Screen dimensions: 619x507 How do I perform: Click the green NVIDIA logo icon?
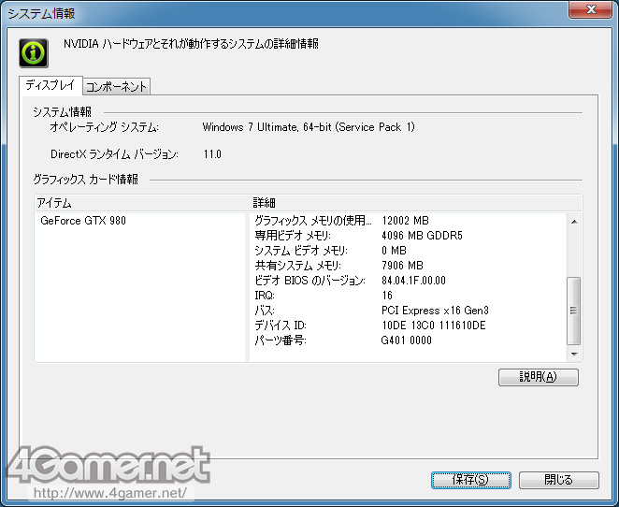[x=35, y=53]
